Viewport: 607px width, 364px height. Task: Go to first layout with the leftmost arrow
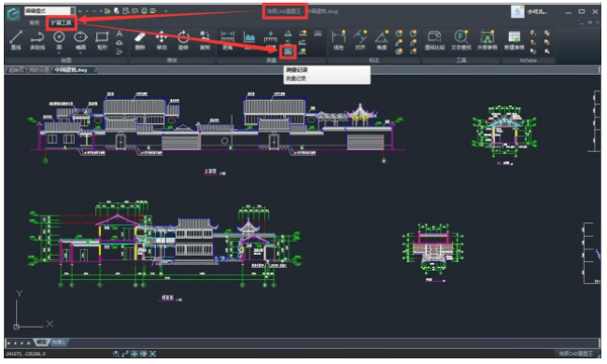click(x=8, y=343)
